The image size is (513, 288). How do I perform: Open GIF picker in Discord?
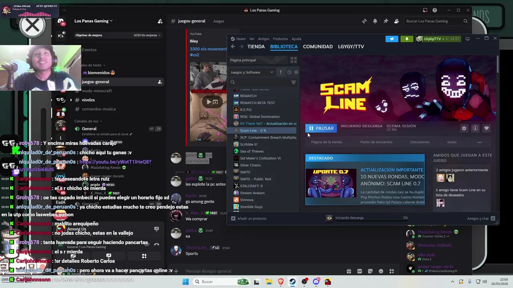(x=360, y=271)
